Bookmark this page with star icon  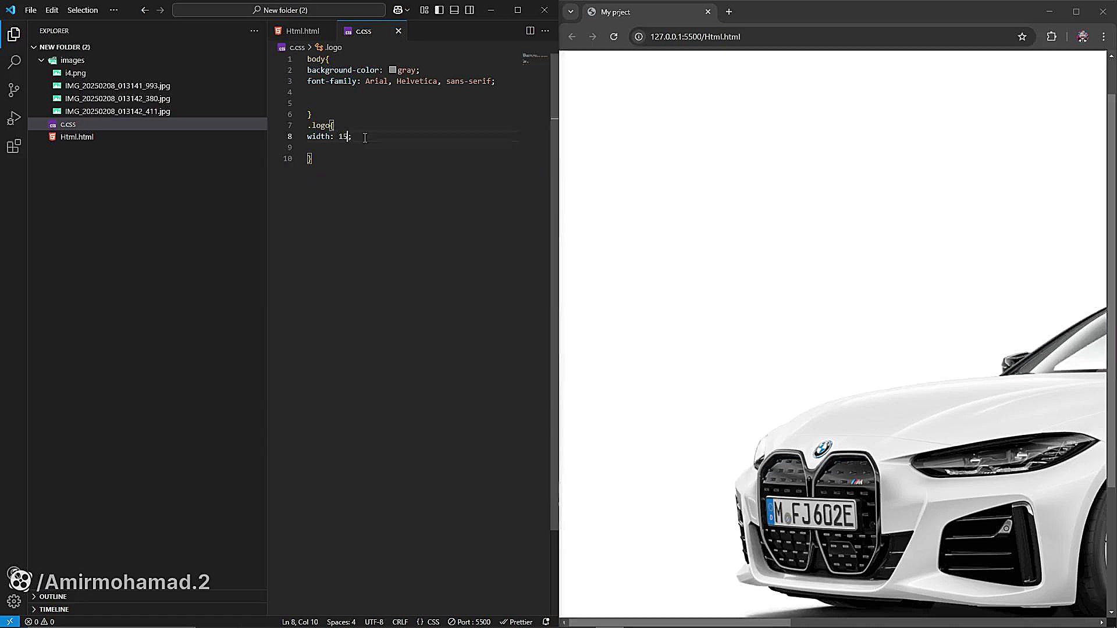point(1022,37)
